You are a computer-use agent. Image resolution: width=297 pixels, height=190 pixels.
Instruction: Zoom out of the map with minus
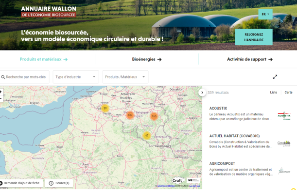coord(1,98)
